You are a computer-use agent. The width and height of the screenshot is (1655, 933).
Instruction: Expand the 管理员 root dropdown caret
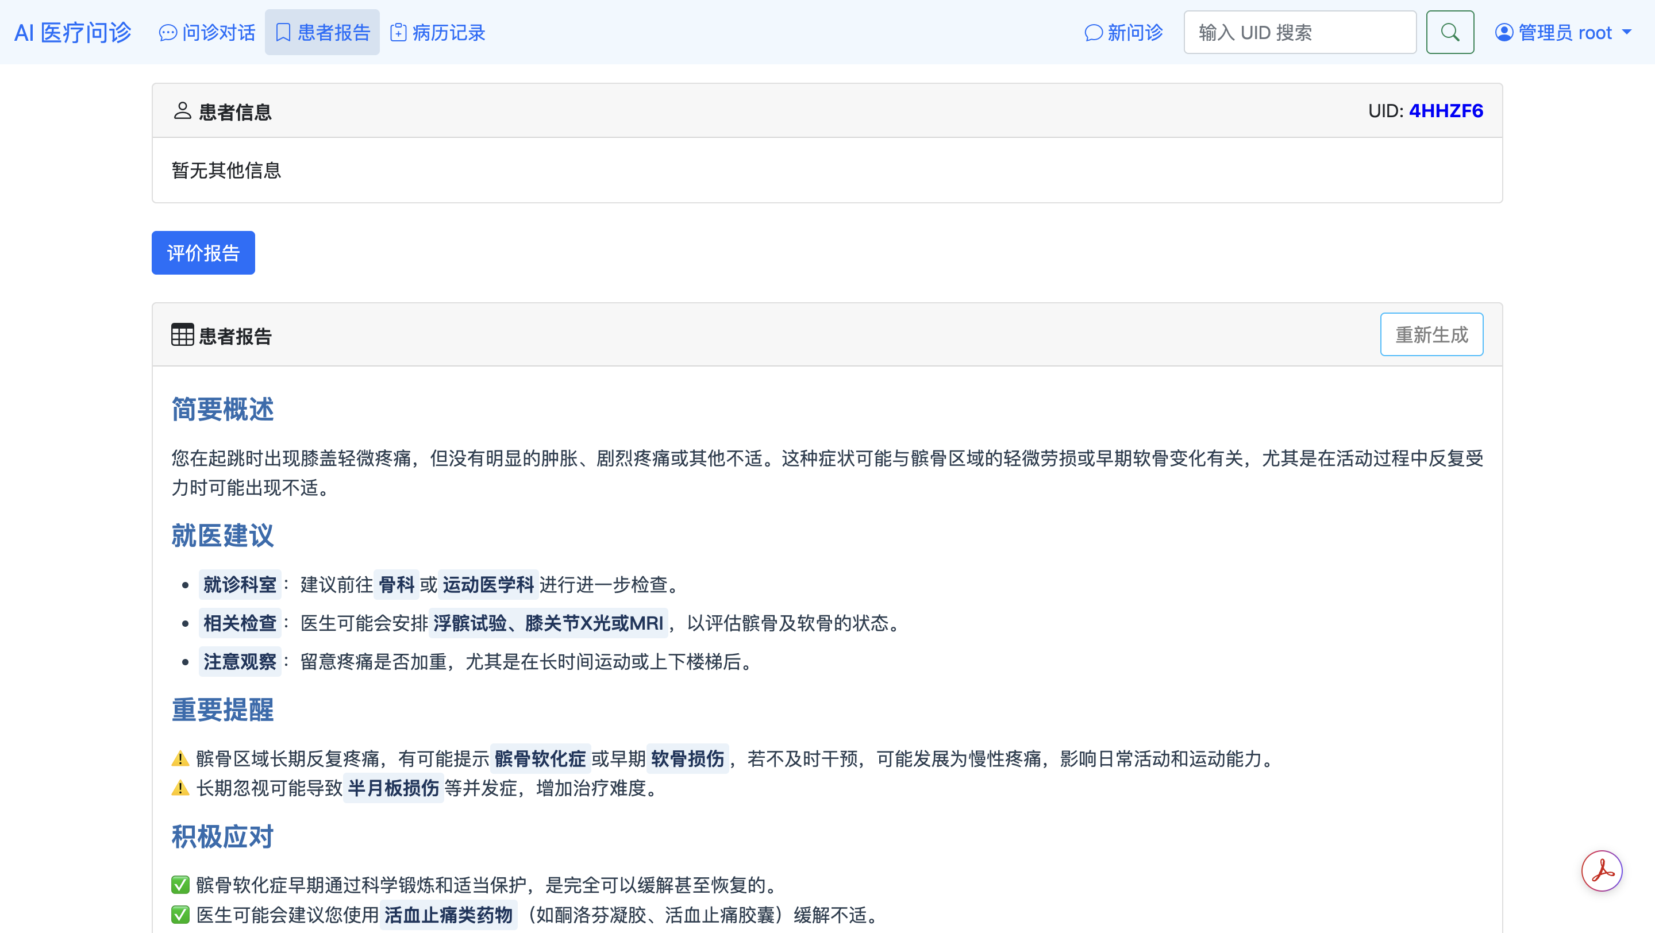pyautogui.click(x=1626, y=32)
